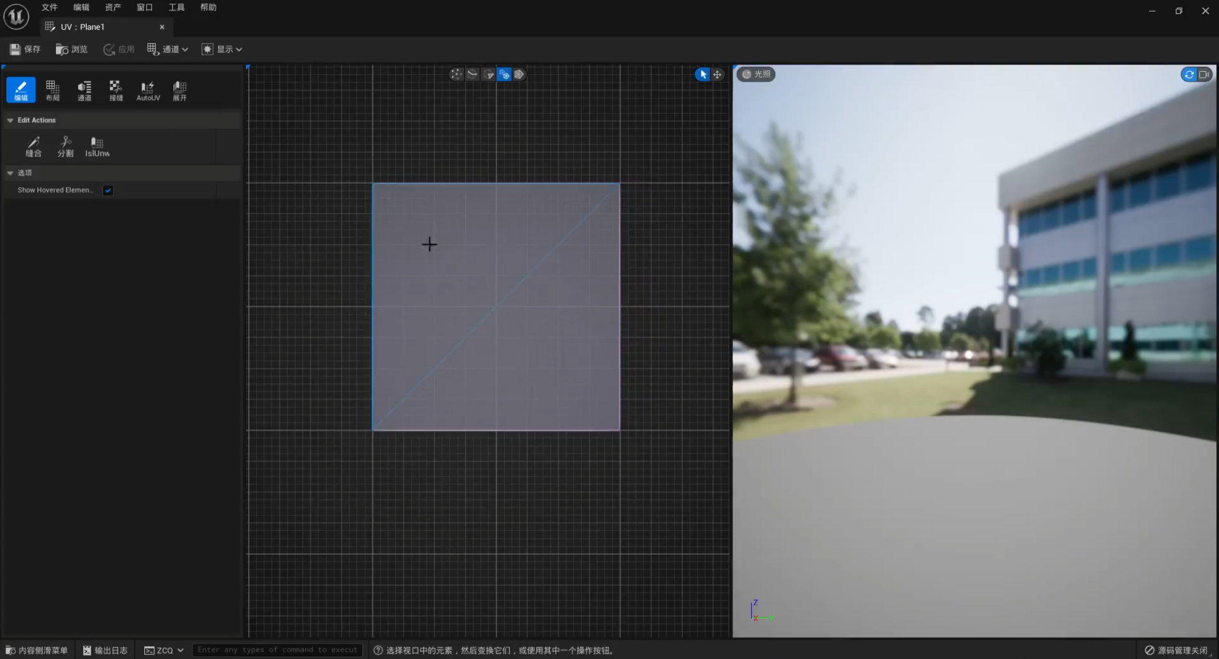
Task: Toggle the camera icon in 3D viewport
Action: (x=1204, y=74)
